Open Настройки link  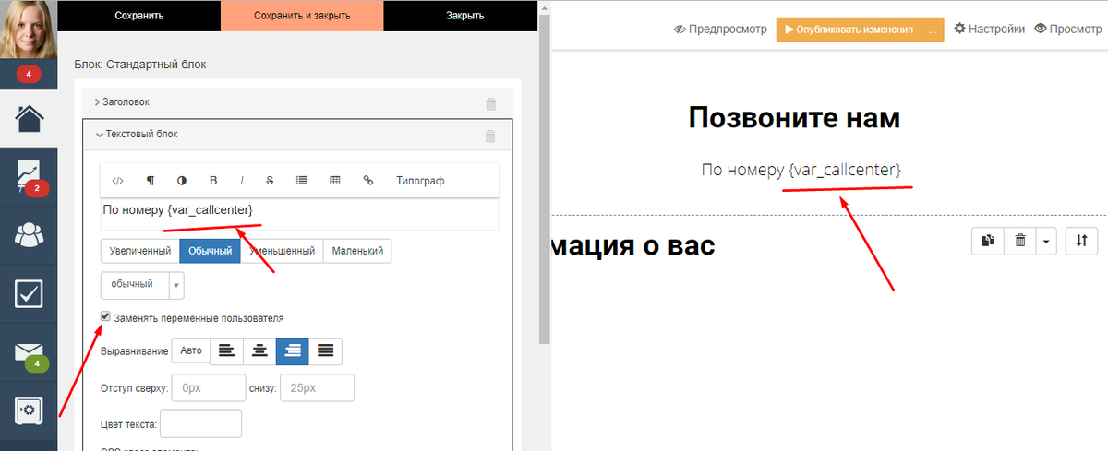(990, 30)
